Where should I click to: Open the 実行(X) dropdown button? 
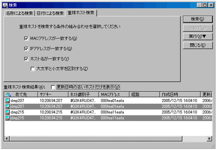pyautogui.click(x=198, y=36)
